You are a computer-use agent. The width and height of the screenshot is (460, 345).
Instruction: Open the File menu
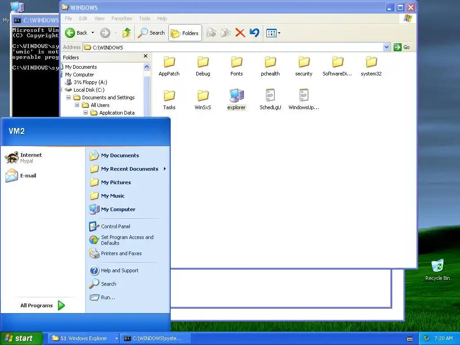(x=68, y=18)
